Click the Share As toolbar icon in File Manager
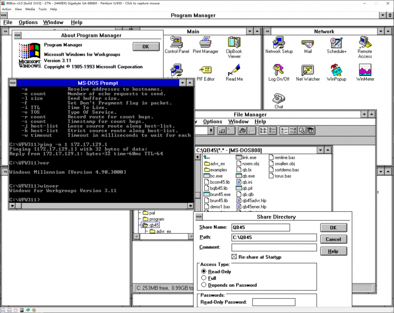Viewport: 394px width, 313px height. (x=242, y=130)
